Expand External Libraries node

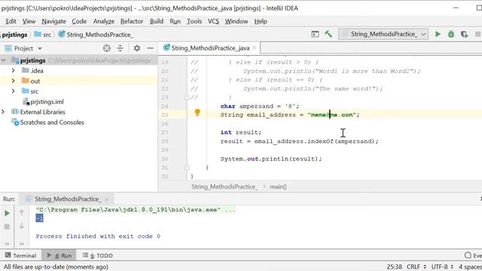point(3,112)
